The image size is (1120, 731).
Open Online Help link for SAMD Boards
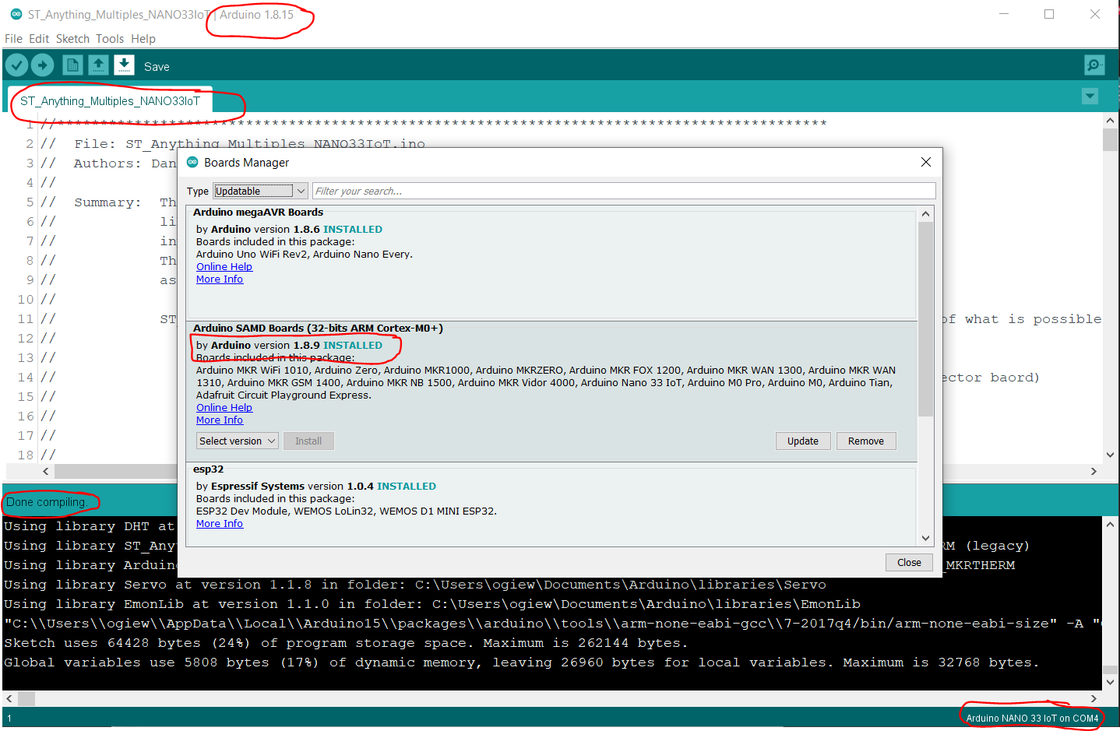click(x=224, y=408)
